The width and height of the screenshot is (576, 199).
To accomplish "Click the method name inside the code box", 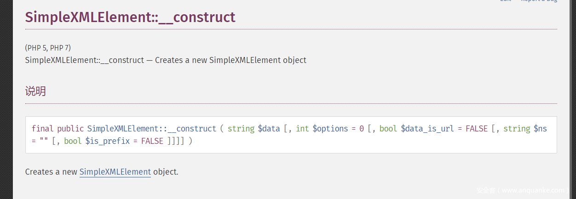I will click(151, 129).
